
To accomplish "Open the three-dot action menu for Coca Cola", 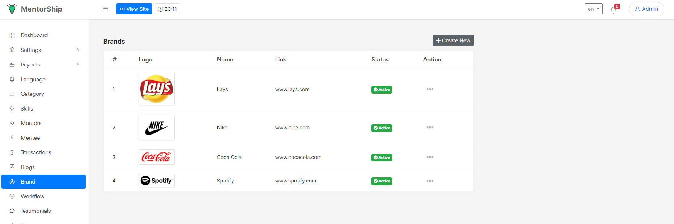I will [430, 157].
